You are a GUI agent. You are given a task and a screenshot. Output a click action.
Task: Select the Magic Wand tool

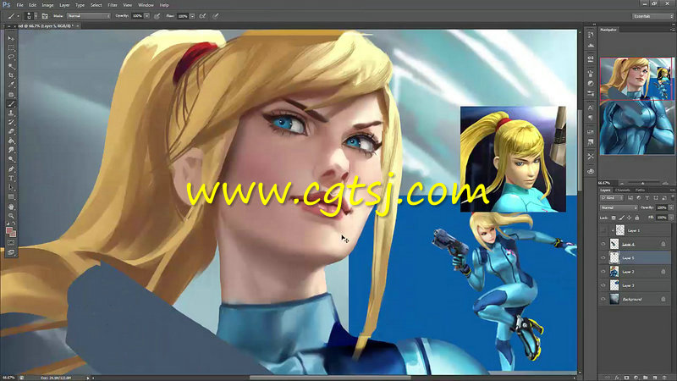(x=11, y=67)
